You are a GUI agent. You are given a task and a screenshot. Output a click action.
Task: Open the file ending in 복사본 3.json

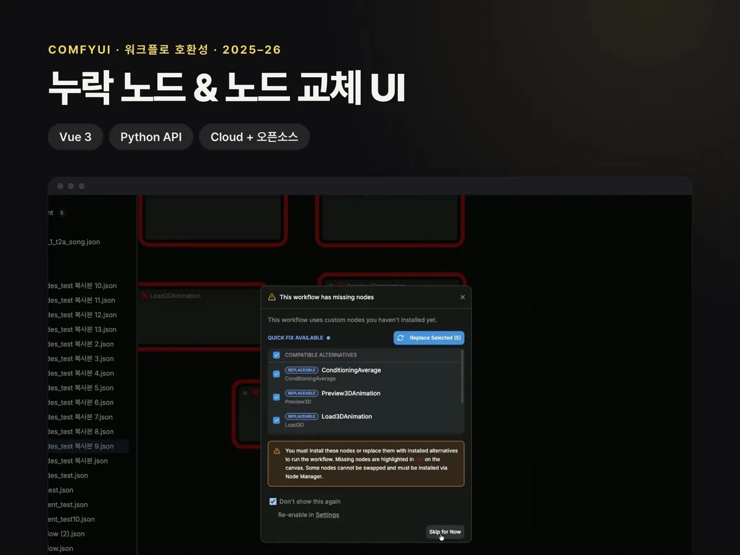click(x=81, y=359)
